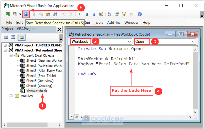Minimize the ThisWorkbook code window

(x=170, y=34)
